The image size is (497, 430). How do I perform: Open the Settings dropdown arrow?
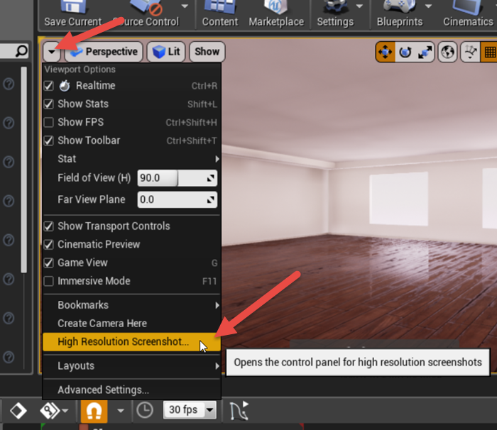[x=359, y=6]
